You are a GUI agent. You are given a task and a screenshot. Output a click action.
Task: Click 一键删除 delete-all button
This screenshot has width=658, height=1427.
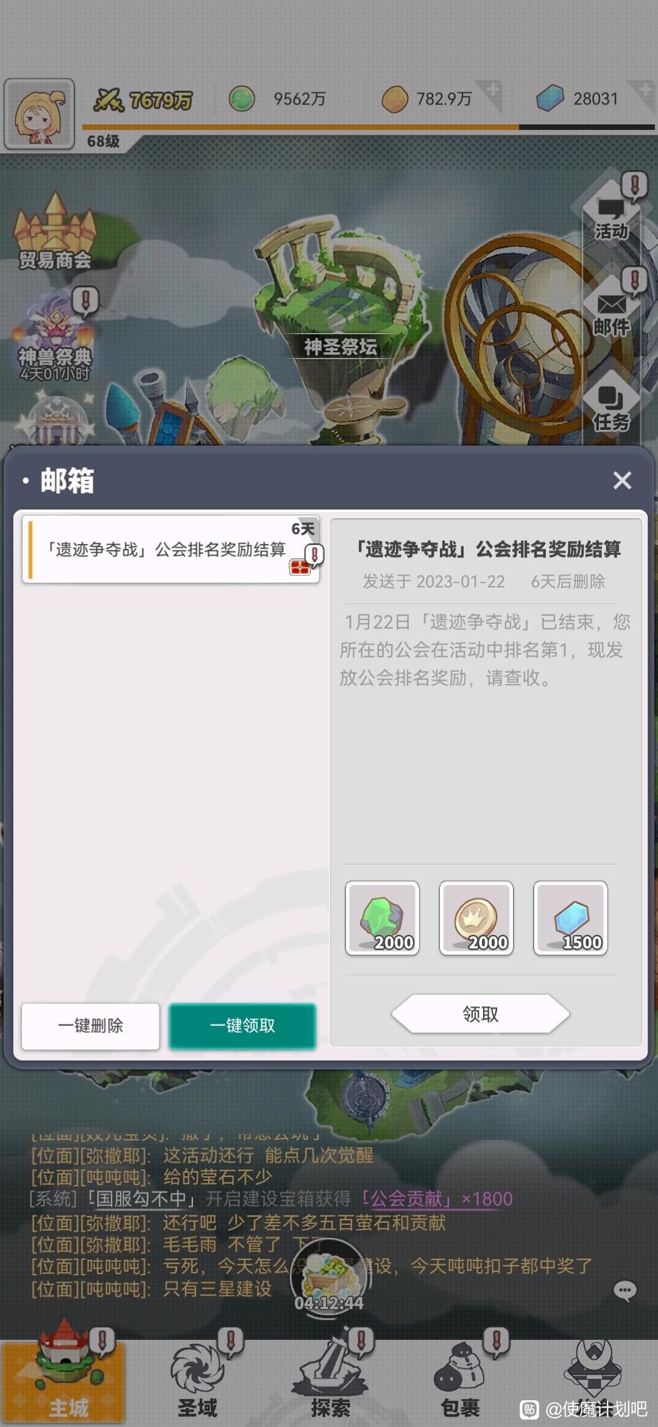click(91, 1026)
